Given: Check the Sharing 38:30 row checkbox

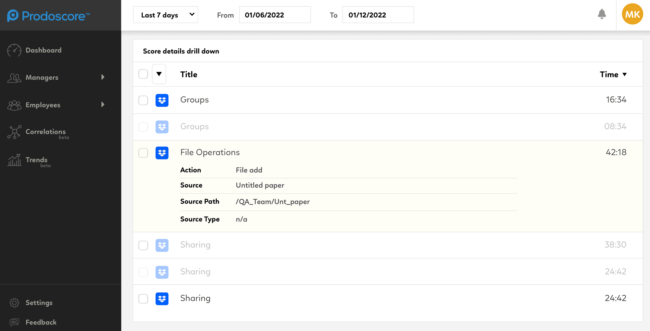Looking at the screenshot, I should click(143, 245).
